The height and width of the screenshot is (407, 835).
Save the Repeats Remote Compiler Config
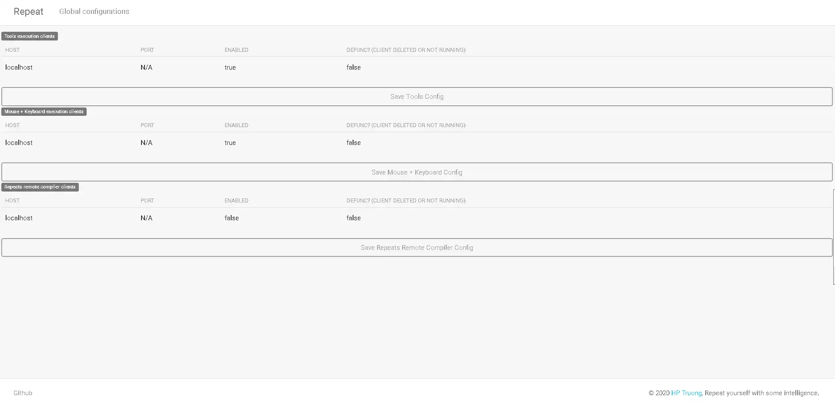[x=417, y=248]
